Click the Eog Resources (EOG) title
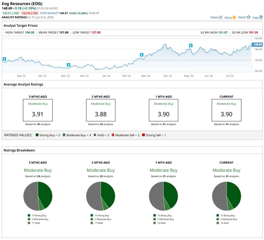This screenshot has height=240, width=264. 22,3
